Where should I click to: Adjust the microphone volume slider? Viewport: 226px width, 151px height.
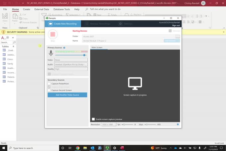point(84,55)
